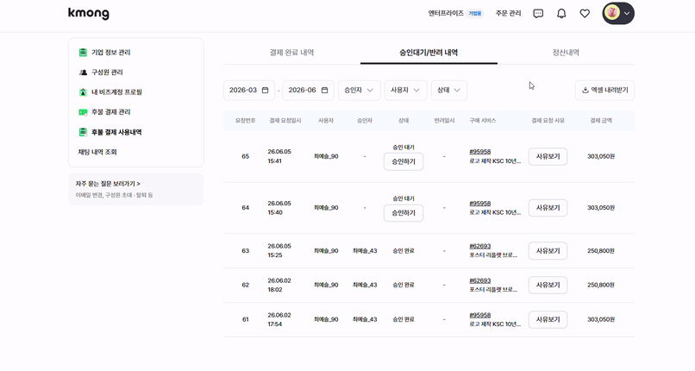Open 자주 묻는 질문 보러가기 link
This screenshot has height=371, width=695.
[108, 184]
